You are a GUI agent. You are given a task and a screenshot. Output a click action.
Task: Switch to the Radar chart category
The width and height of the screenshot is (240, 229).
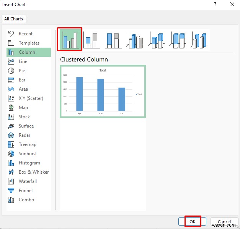(29, 135)
